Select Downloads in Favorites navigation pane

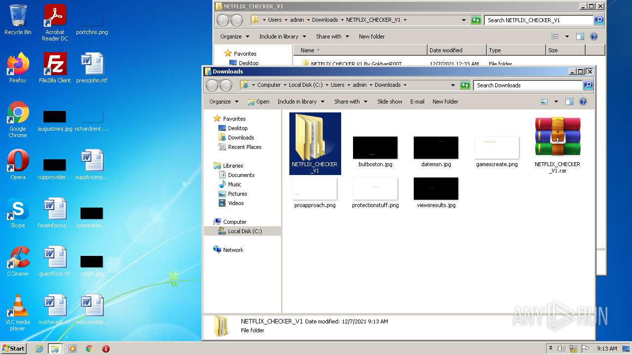[x=236, y=138]
